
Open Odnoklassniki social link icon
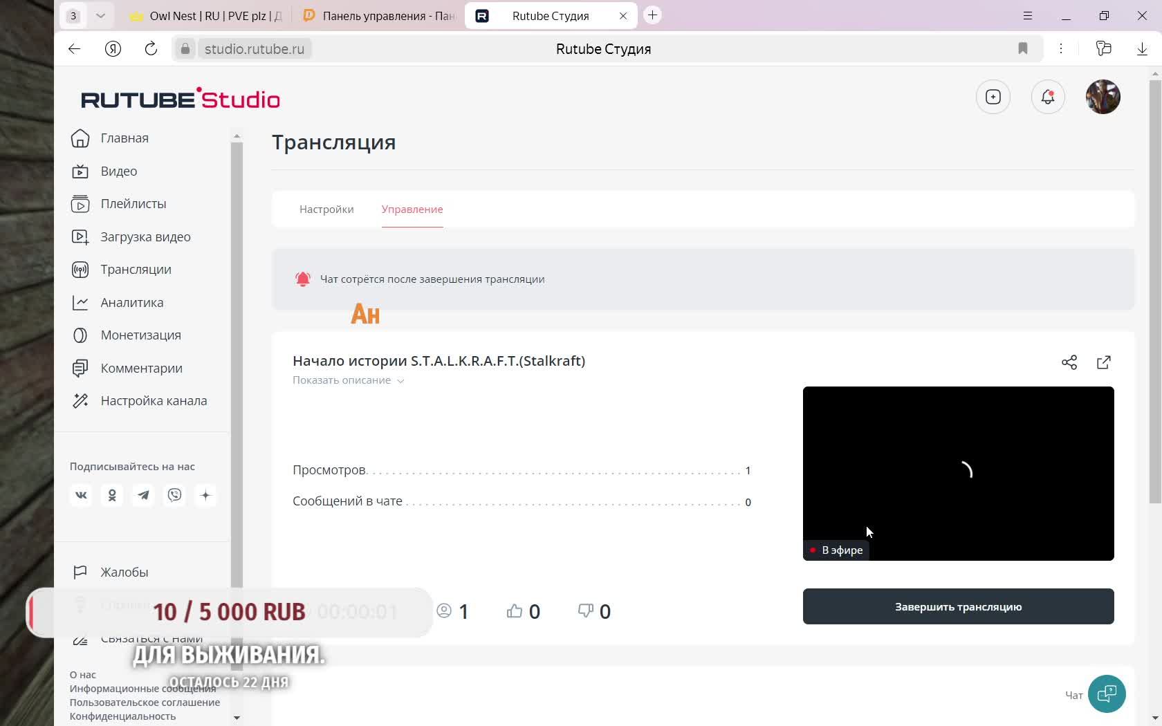point(112,495)
